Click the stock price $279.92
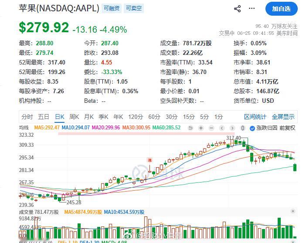 tap(44, 27)
